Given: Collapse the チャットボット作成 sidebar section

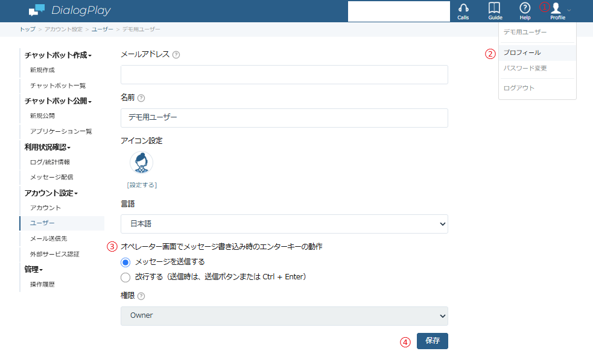Looking at the screenshot, I should (x=58, y=55).
